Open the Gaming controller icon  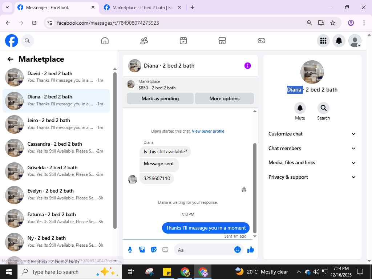(x=261, y=41)
